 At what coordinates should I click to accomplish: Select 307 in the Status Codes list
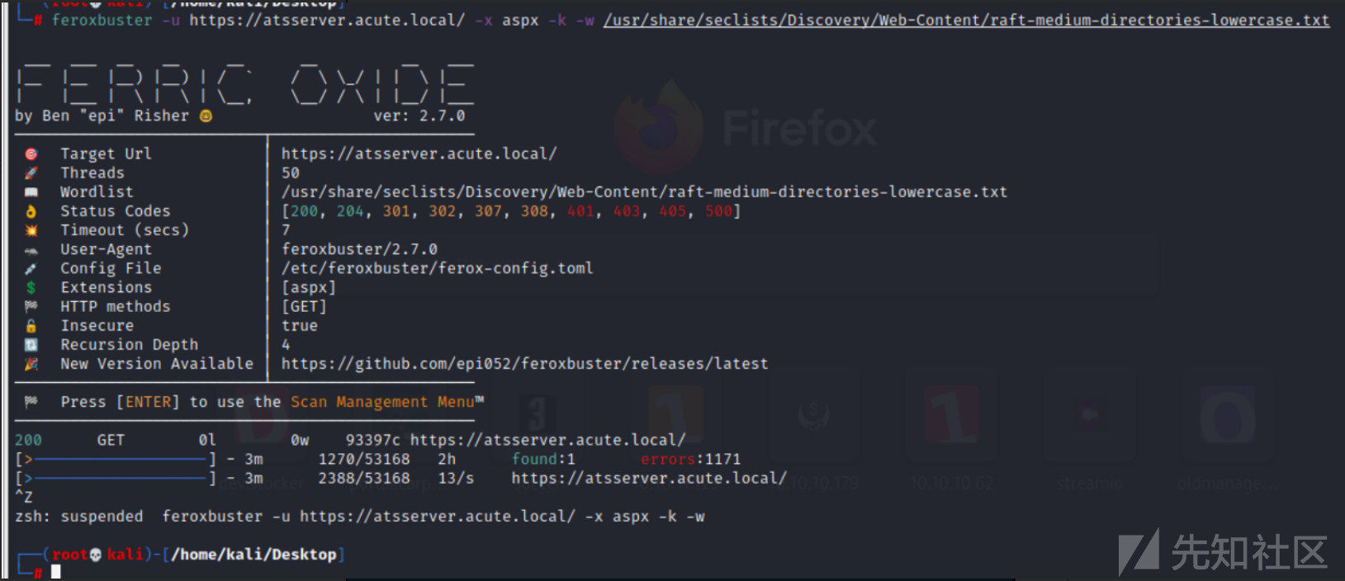click(x=488, y=211)
